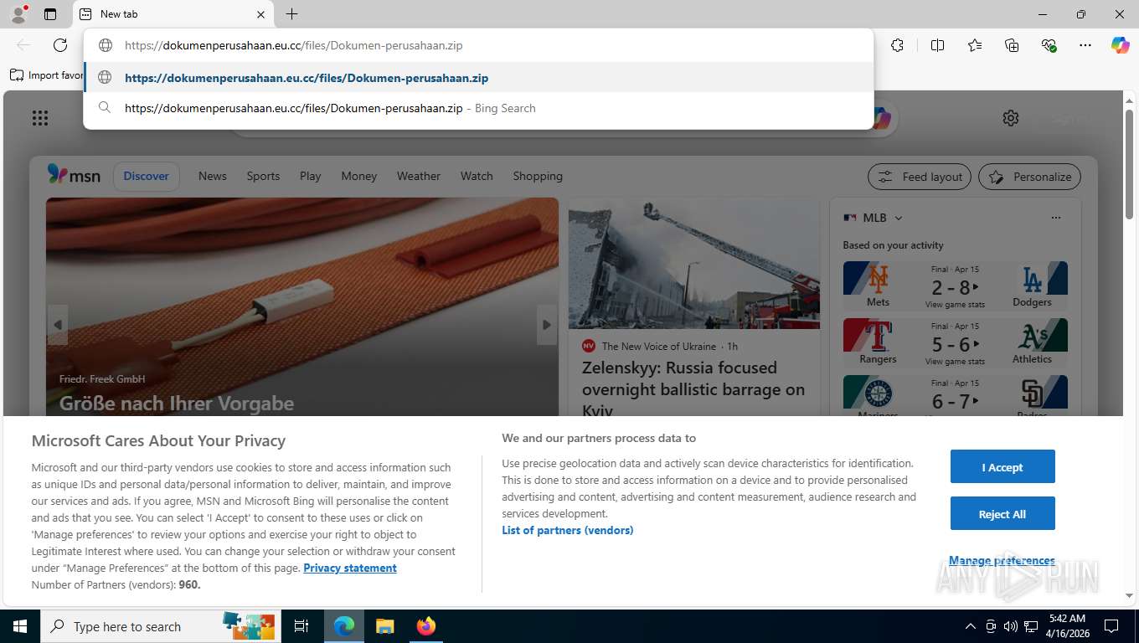This screenshot has height=643, width=1139.
Task: Open the Mets vs Dodgers game
Action: [956, 285]
